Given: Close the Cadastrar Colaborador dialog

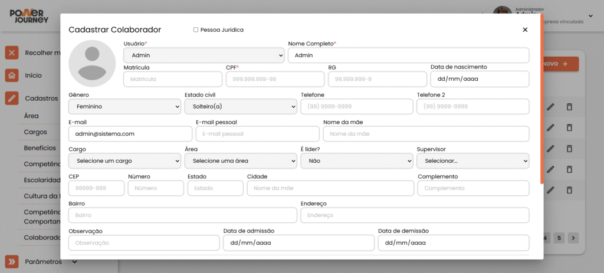Looking at the screenshot, I should pos(525,29).
